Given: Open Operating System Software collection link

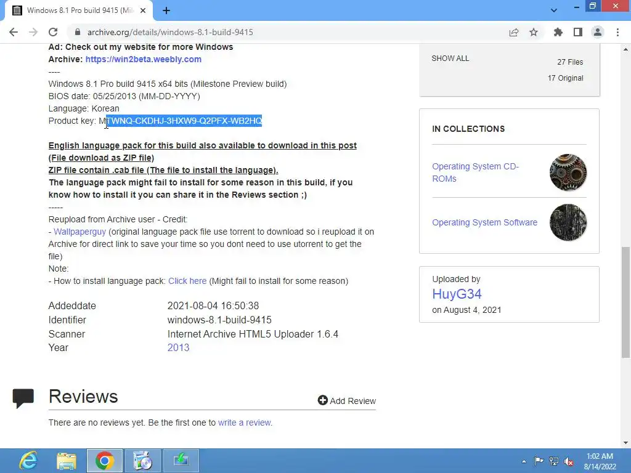Looking at the screenshot, I should click(484, 222).
